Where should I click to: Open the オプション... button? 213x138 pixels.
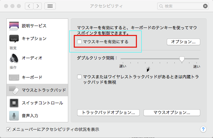(x=183, y=42)
